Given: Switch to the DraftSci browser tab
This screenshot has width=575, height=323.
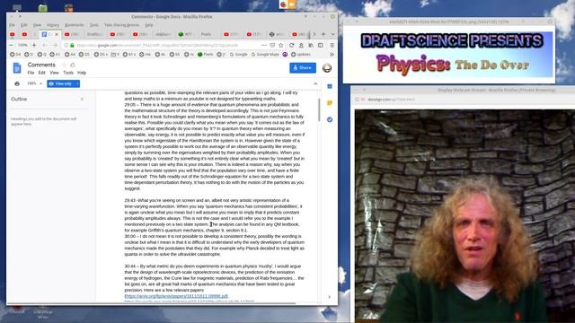Looking at the screenshot, I should click(95, 34).
